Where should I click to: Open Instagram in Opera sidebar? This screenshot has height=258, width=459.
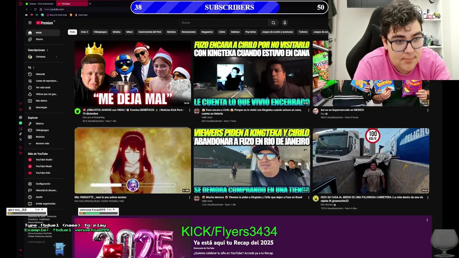[20, 128]
